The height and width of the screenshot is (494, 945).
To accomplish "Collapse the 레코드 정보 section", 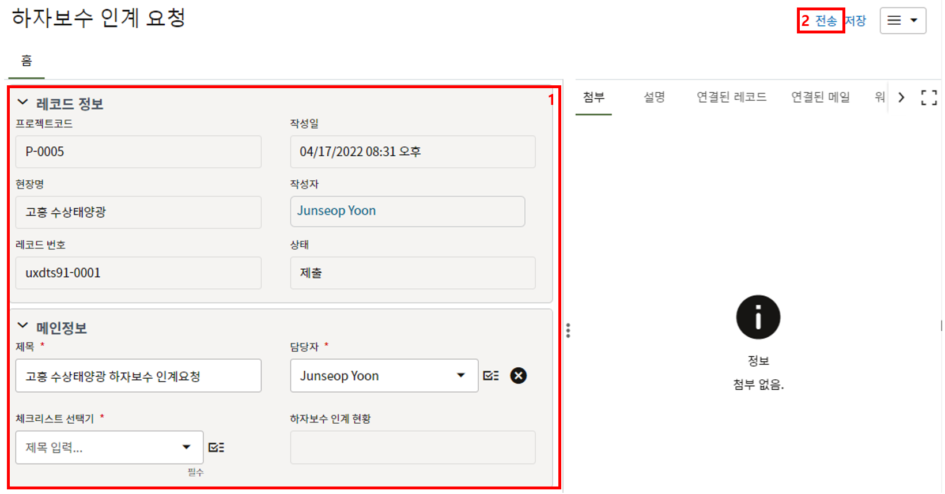I will tap(23, 103).
